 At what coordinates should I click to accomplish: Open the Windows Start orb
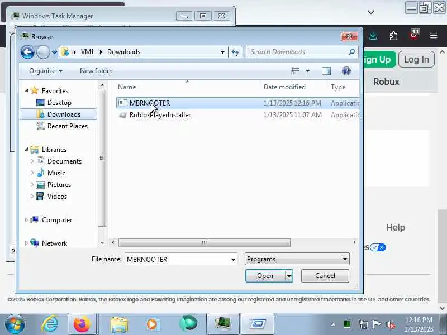15,324
